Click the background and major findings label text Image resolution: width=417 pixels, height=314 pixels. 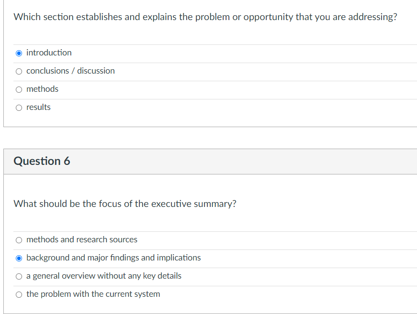click(113, 258)
